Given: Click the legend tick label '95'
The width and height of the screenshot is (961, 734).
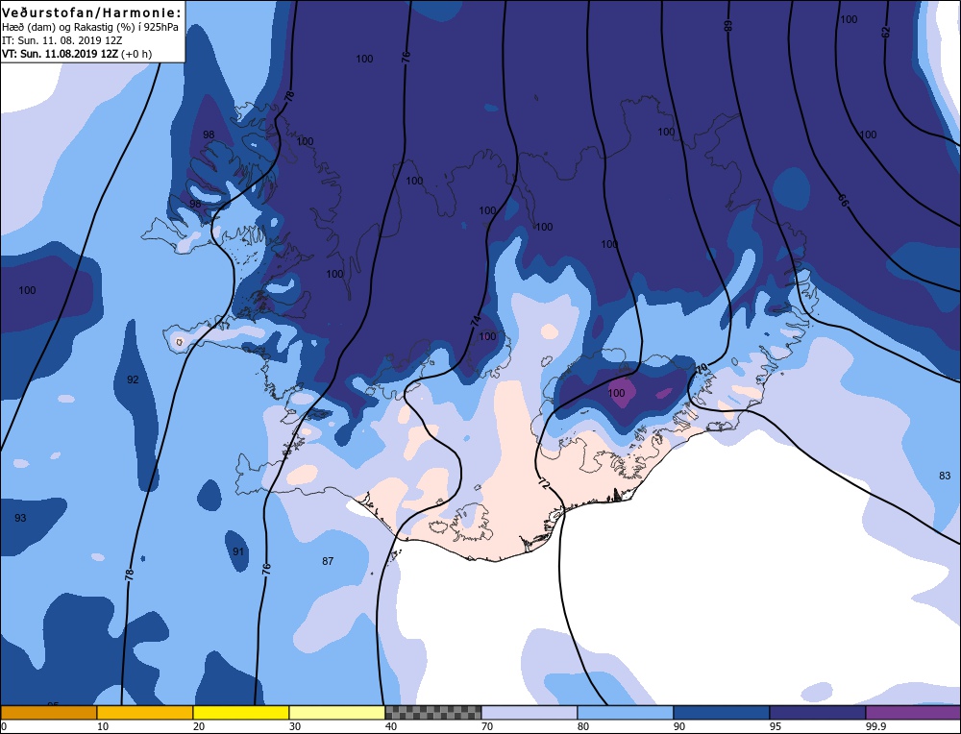Looking at the screenshot, I should click(x=776, y=726).
